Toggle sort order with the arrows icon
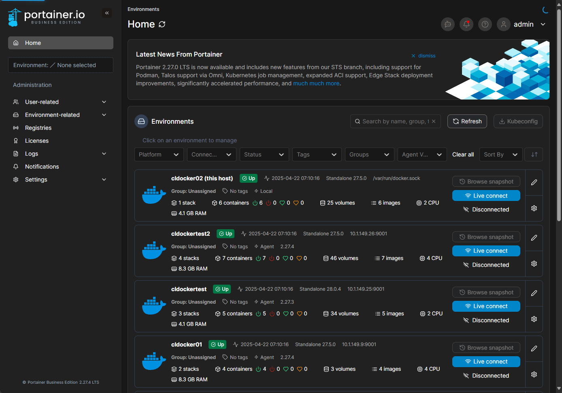The height and width of the screenshot is (393, 562). point(534,154)
